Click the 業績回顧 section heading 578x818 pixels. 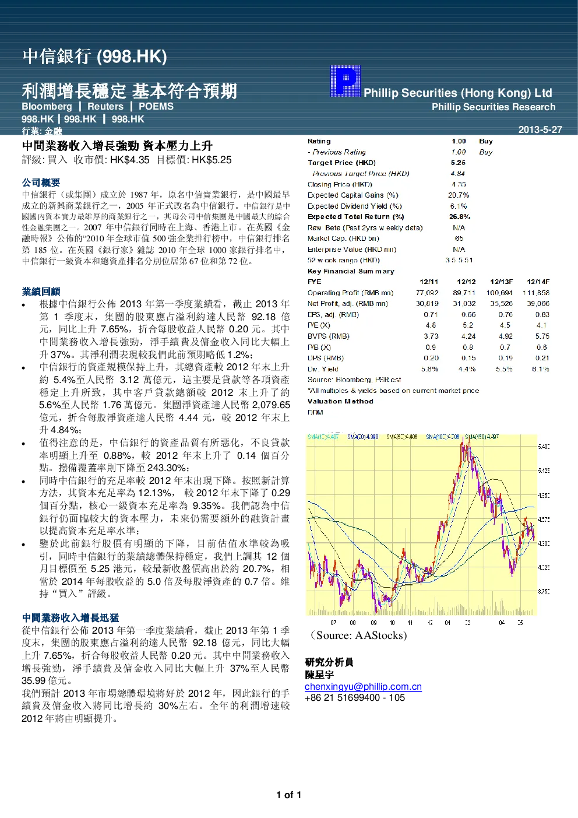tap(41, 292)
